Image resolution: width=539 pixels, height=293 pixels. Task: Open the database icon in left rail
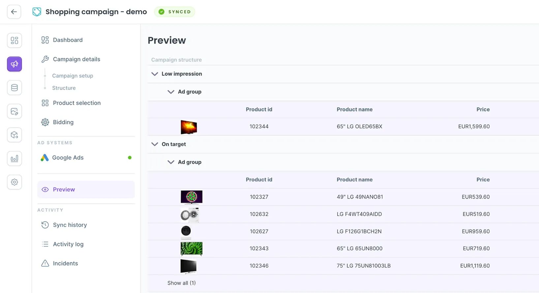(15, 88)
